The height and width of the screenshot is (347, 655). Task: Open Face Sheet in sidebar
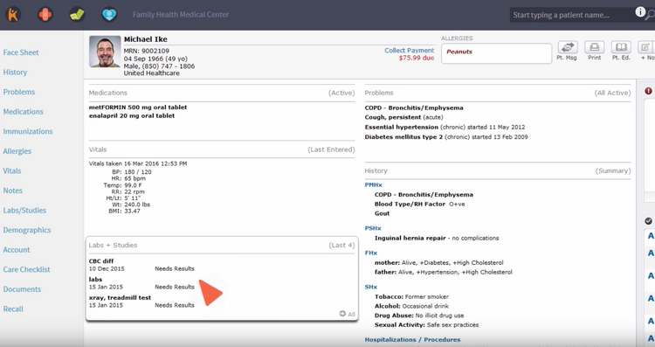click(21, 52)
